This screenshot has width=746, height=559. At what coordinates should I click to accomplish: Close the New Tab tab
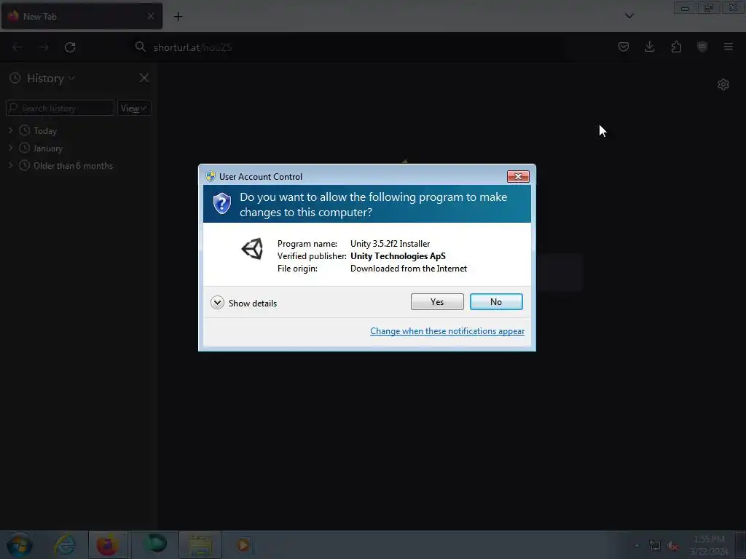[150, 16]
